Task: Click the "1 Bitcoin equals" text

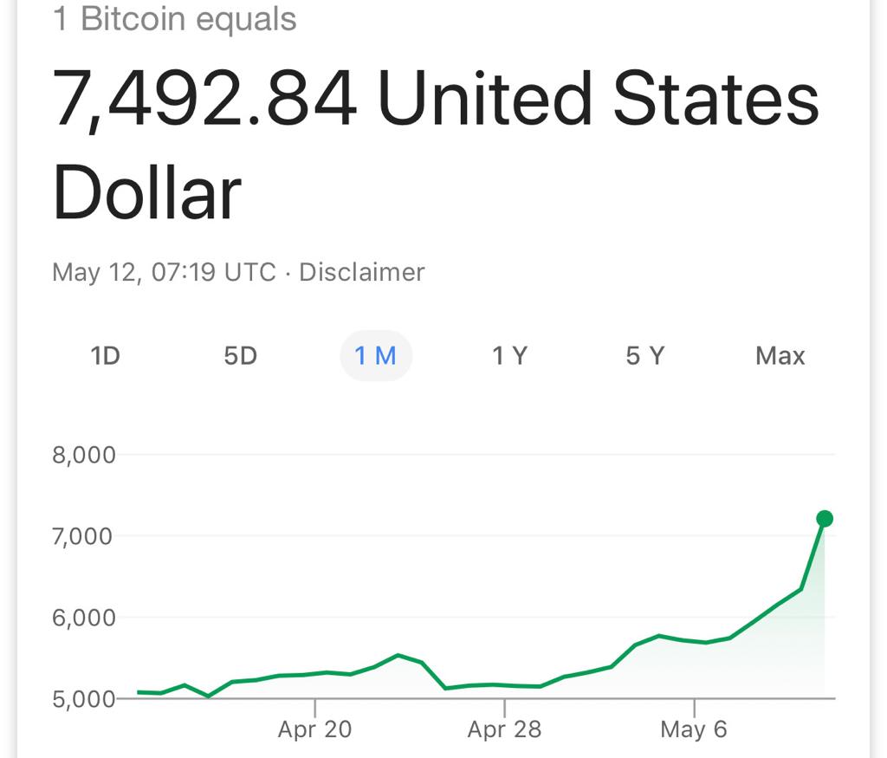Action: (175, 19)
